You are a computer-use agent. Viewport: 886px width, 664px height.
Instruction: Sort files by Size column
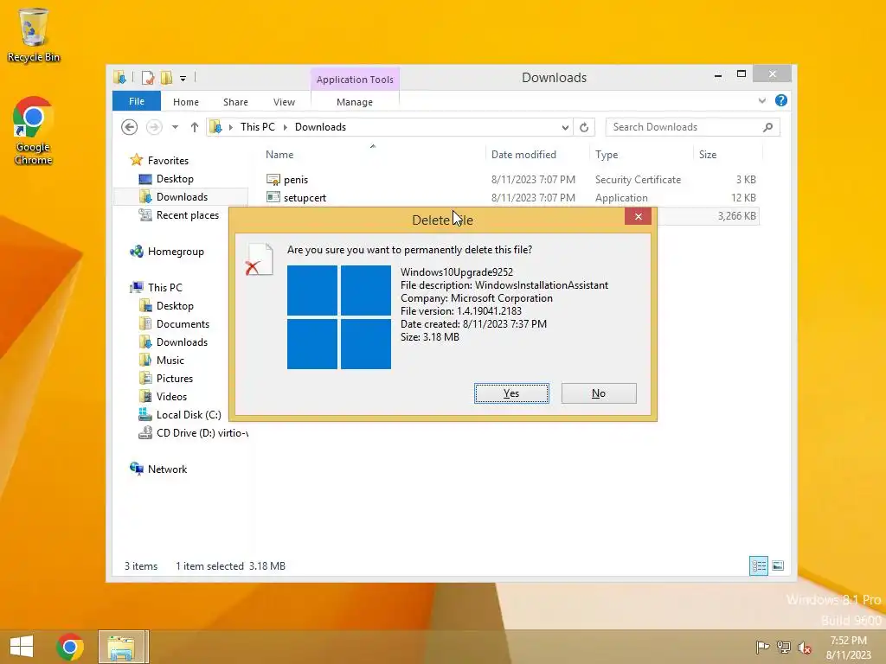(x=708, y=155)
